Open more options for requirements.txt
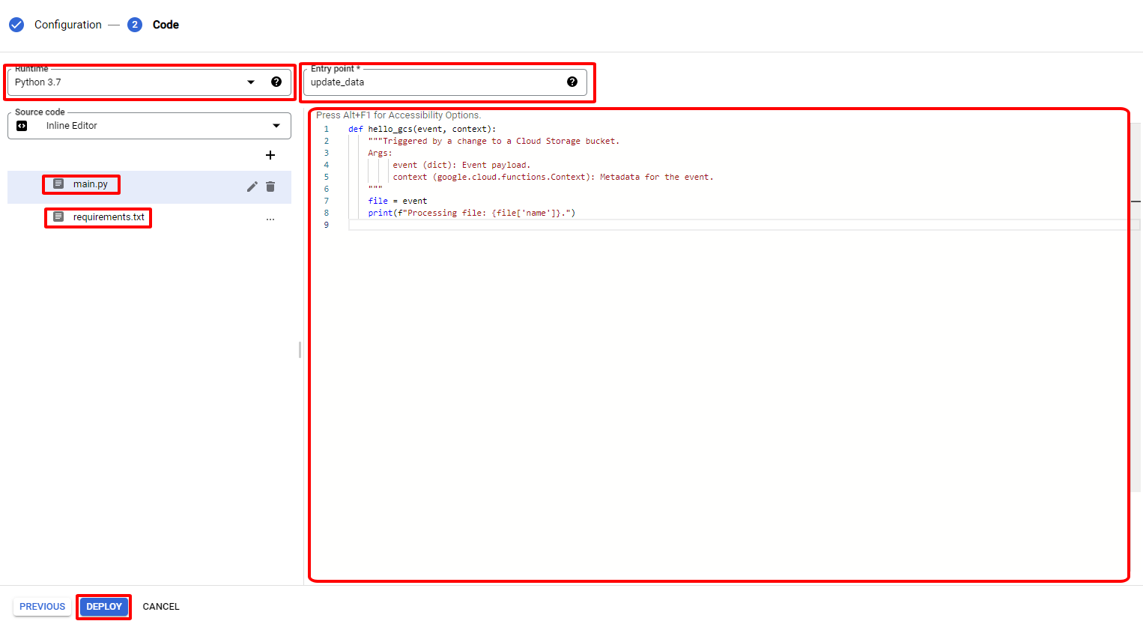 [270, 219]
